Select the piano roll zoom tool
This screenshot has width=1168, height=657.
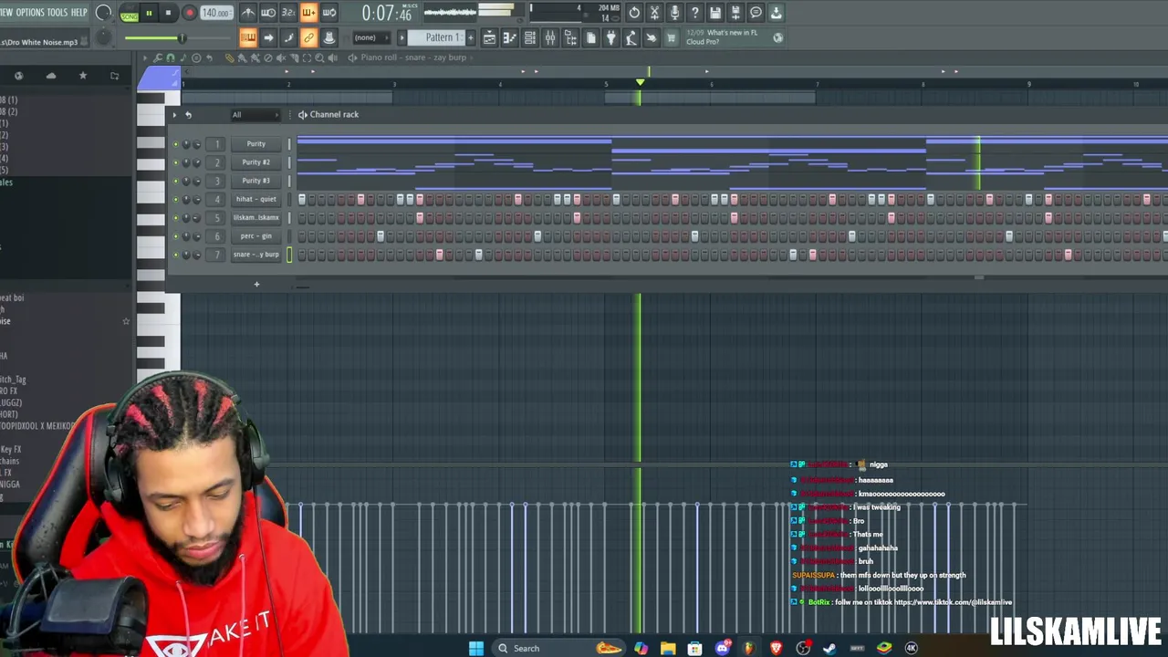[x=318, y=57]
